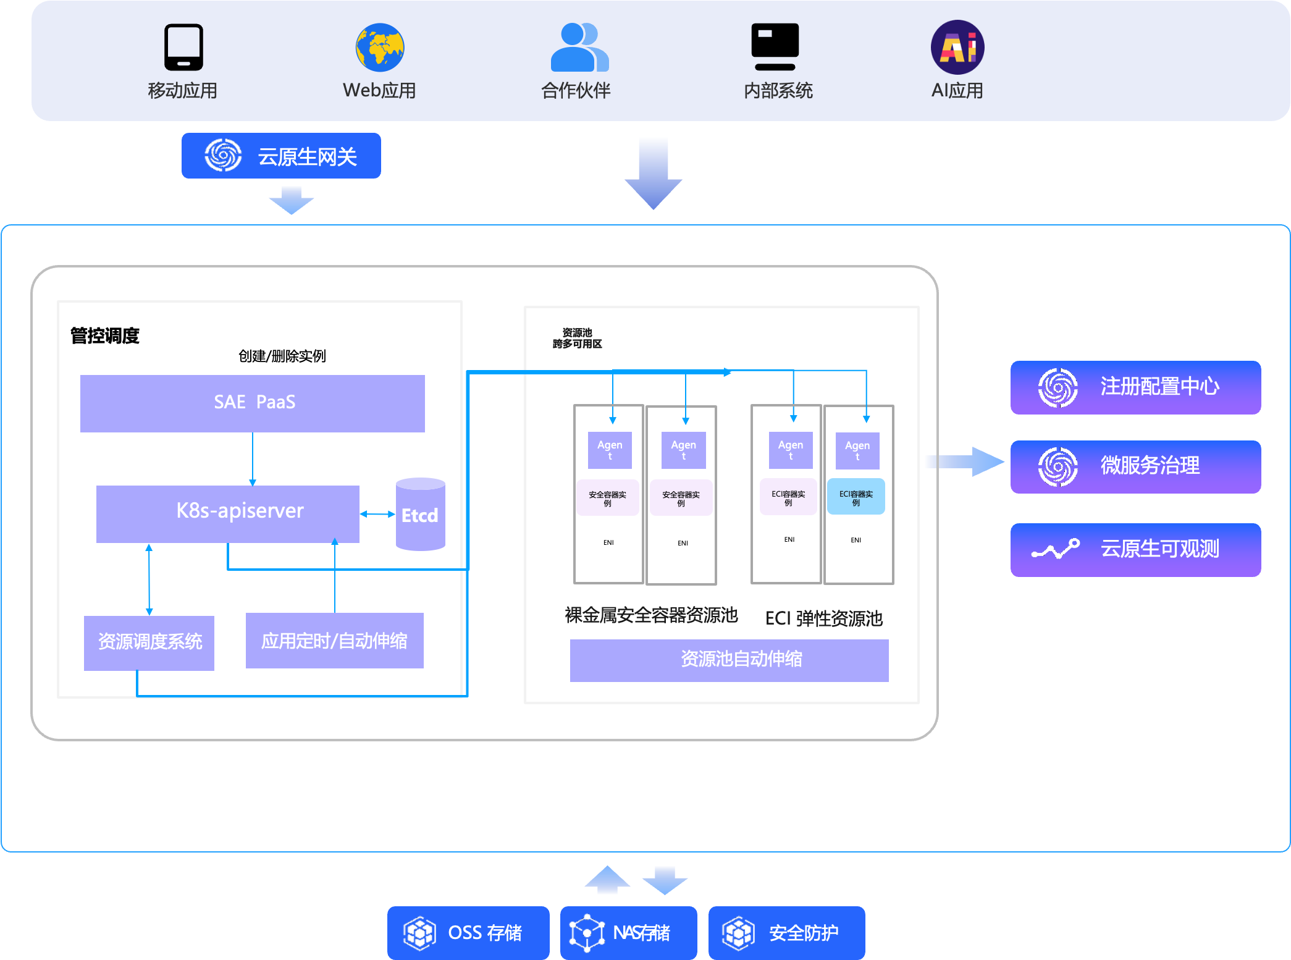Select the K8s-apiserver box
The width and height of the screenshot is (1291, 960).
[x=227, y=513]
